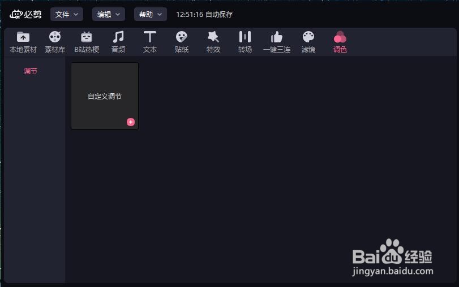The image size is (459, 287).
Task: Open the 素材库 material library
Action: pos(55,42)
